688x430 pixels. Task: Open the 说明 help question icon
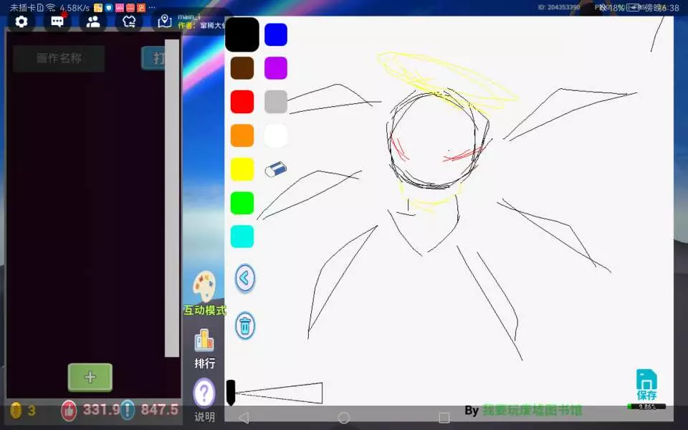click(x=204, y=393)
